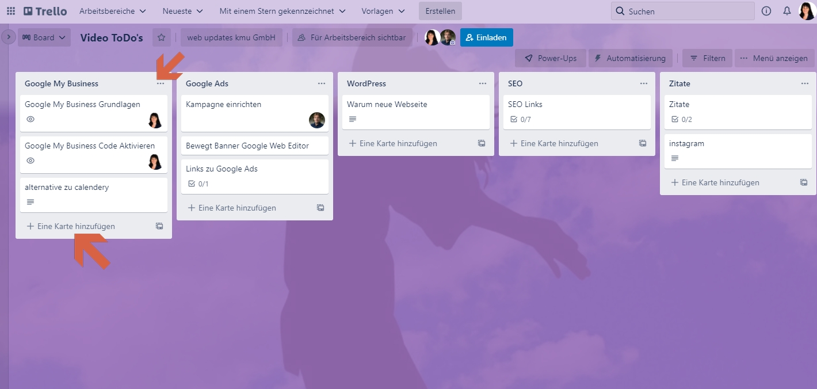Click the Neueste menu item
This screenshot has height=389, width=817.
click(x=182, y=10)
